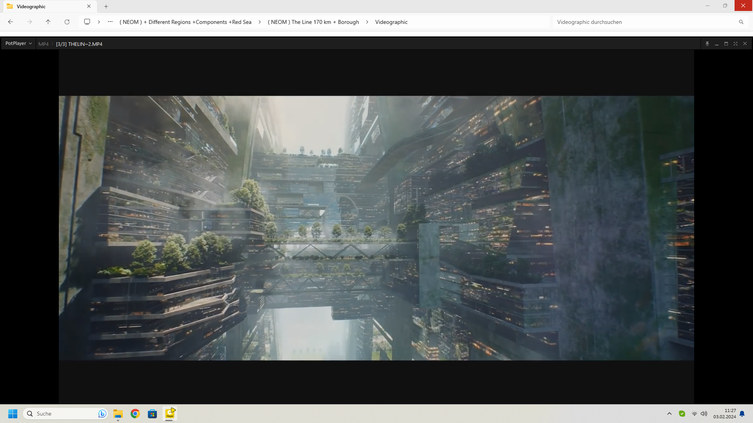Pin PotPlayer window on top
753x423 pixels.
pyautogui.click(x=707, y=44)
